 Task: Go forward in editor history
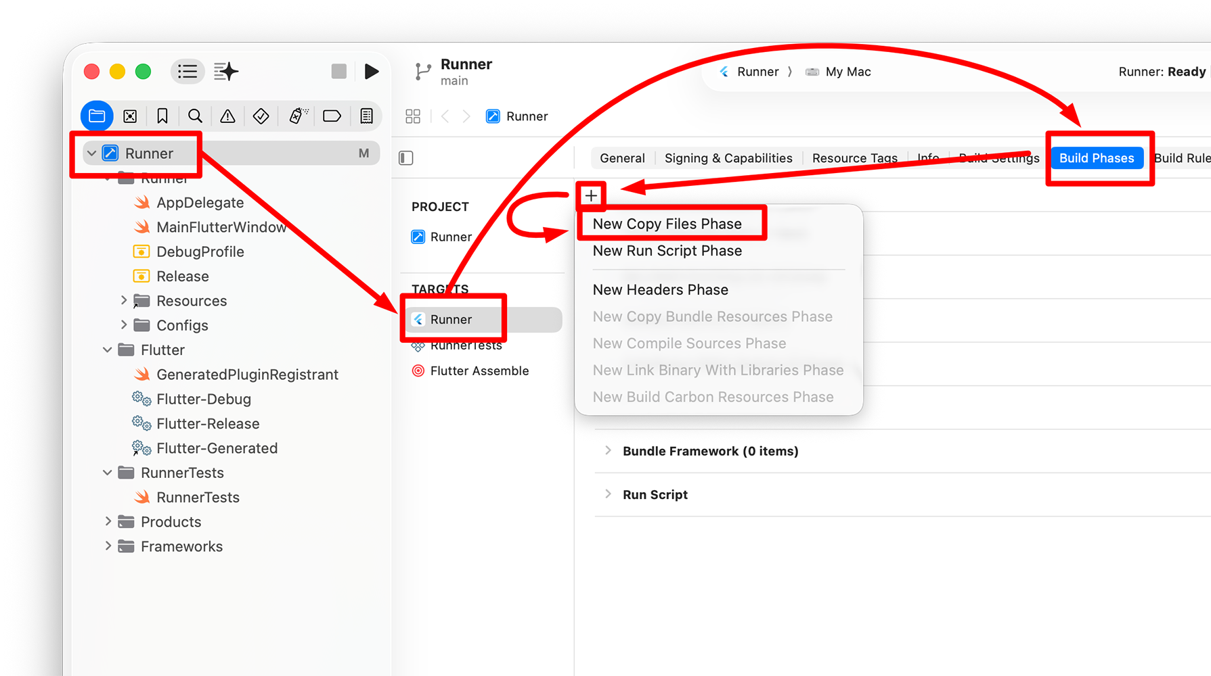[466, 116]
